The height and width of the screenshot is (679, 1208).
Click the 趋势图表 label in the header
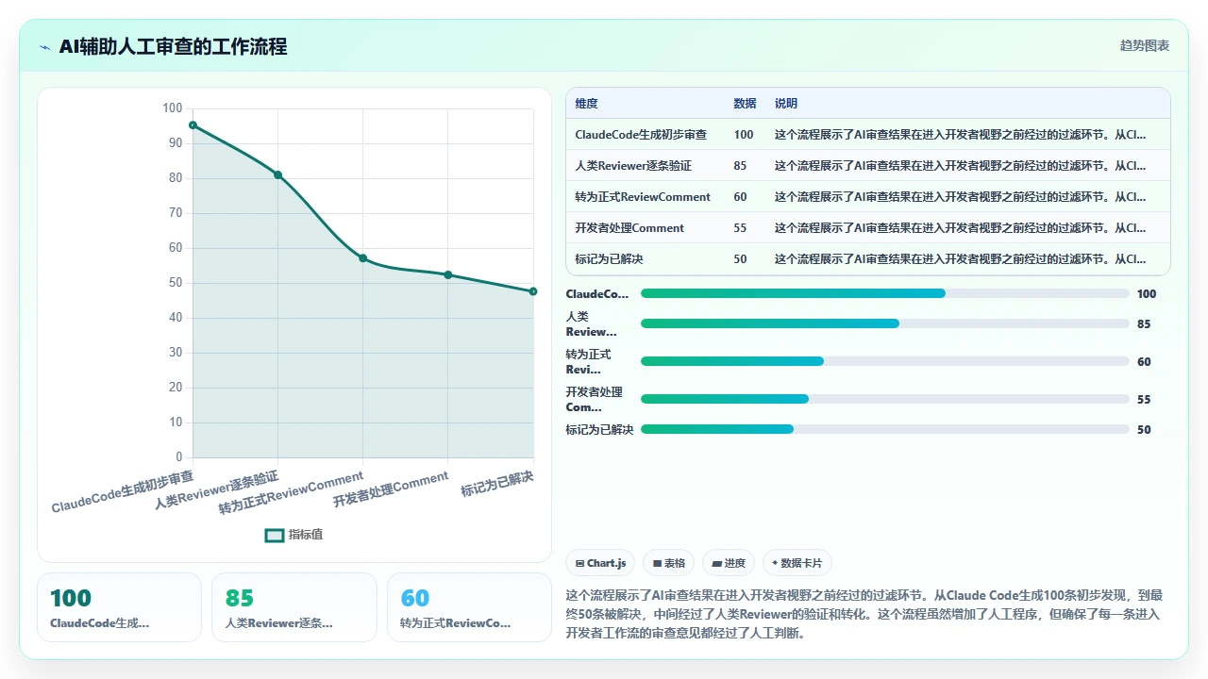click(1145, 46)
